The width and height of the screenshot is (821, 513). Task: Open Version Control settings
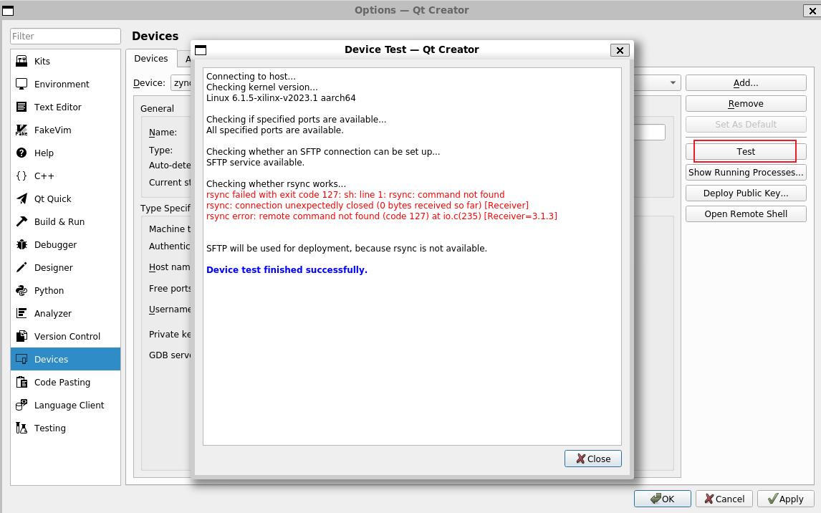click(x=65, y=337)
